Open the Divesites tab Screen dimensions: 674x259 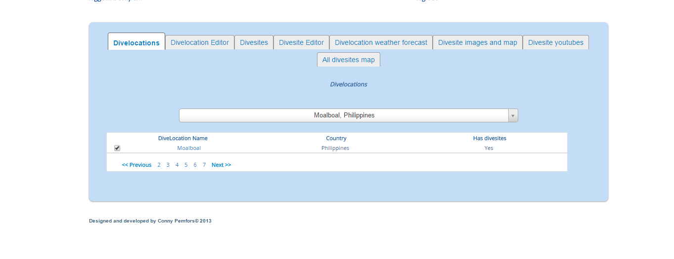coord(254,42)
